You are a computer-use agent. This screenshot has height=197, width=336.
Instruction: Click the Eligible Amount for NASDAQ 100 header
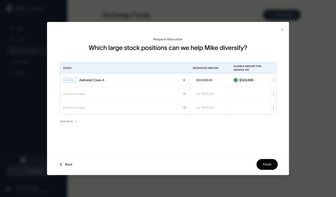click(x=247, y=68)
